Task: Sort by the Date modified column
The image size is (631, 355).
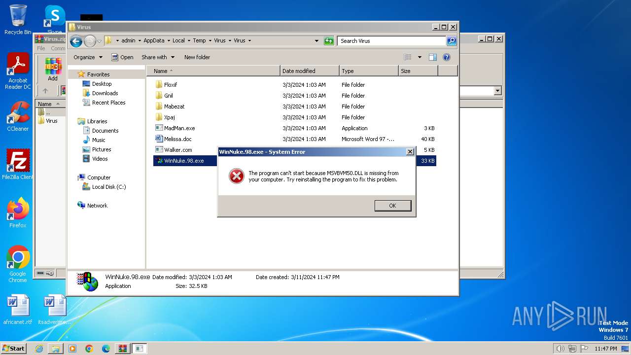Action: coord(310,71)
